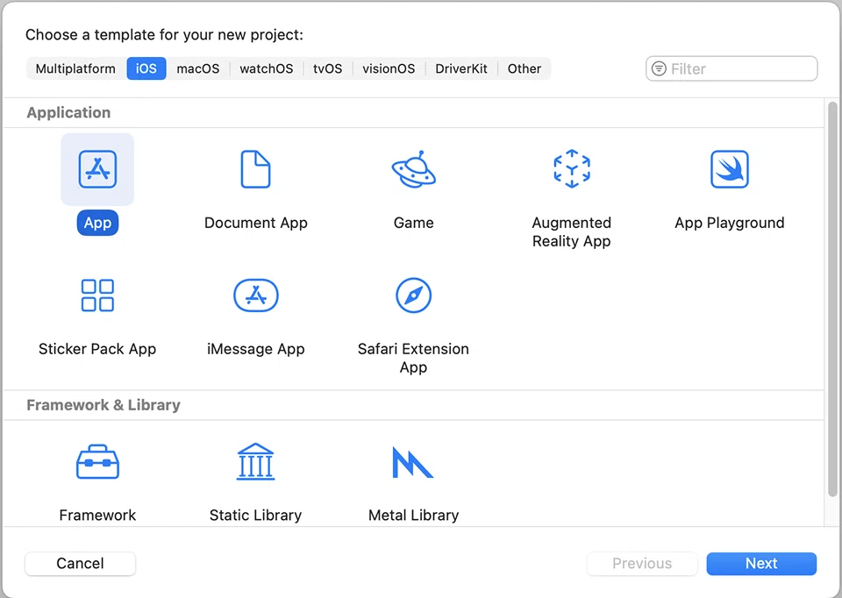Pick the Safari Extension App compass icon

click(x=413, y=295)
